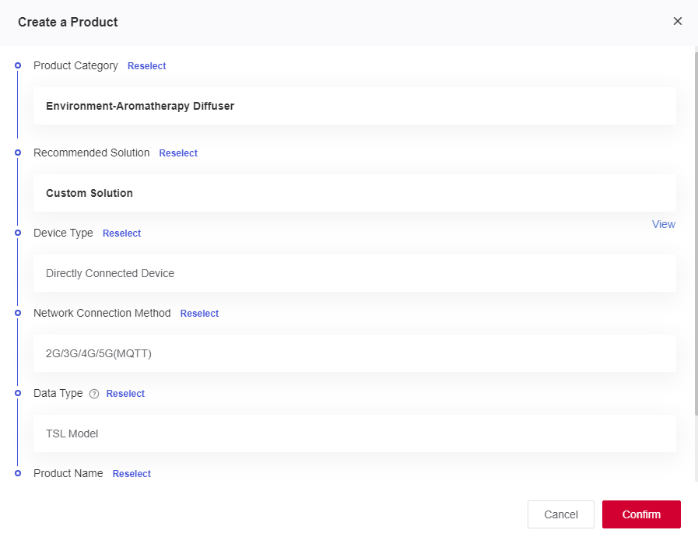Click the Data Type step marker
This screenshot has width=698, height=544.
pos(18,393)
